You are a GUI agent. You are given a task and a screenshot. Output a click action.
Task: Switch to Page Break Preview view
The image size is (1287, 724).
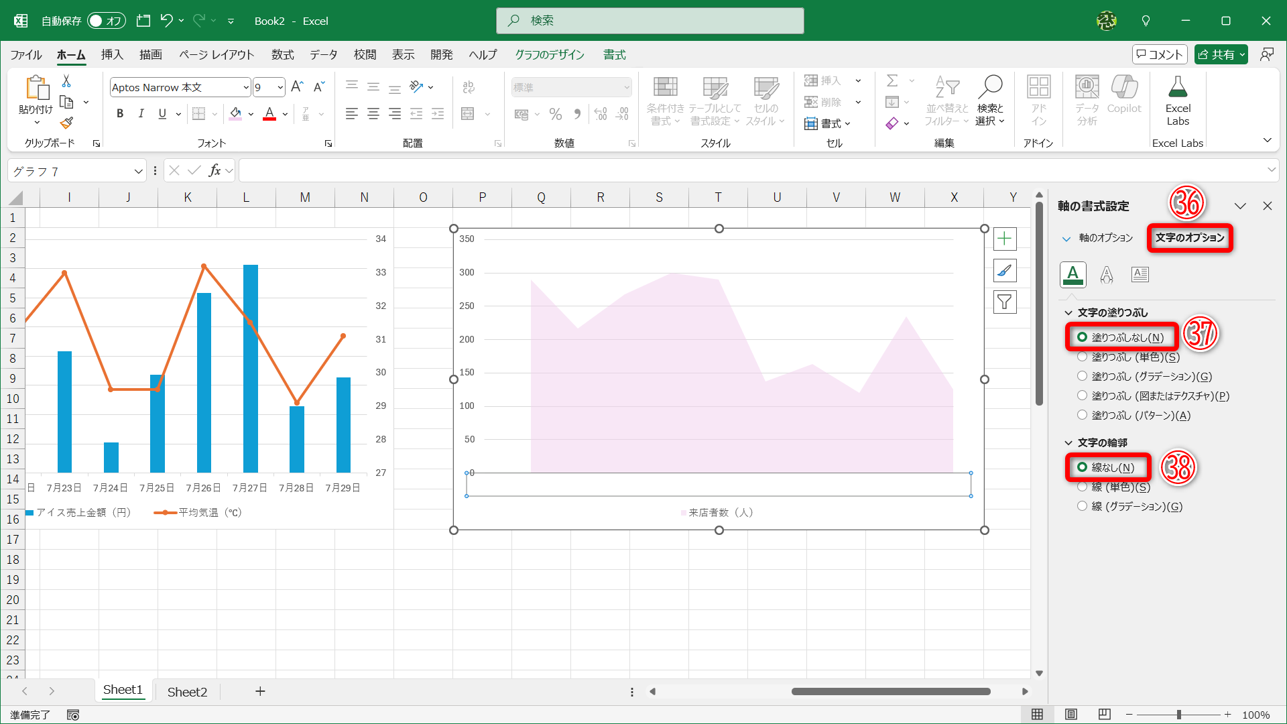tap(1104, 715)
